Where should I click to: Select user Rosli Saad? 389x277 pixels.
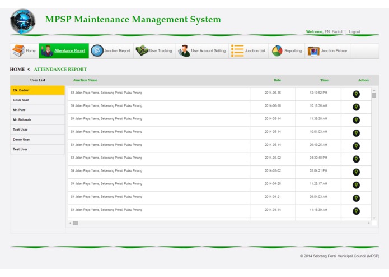38,100
